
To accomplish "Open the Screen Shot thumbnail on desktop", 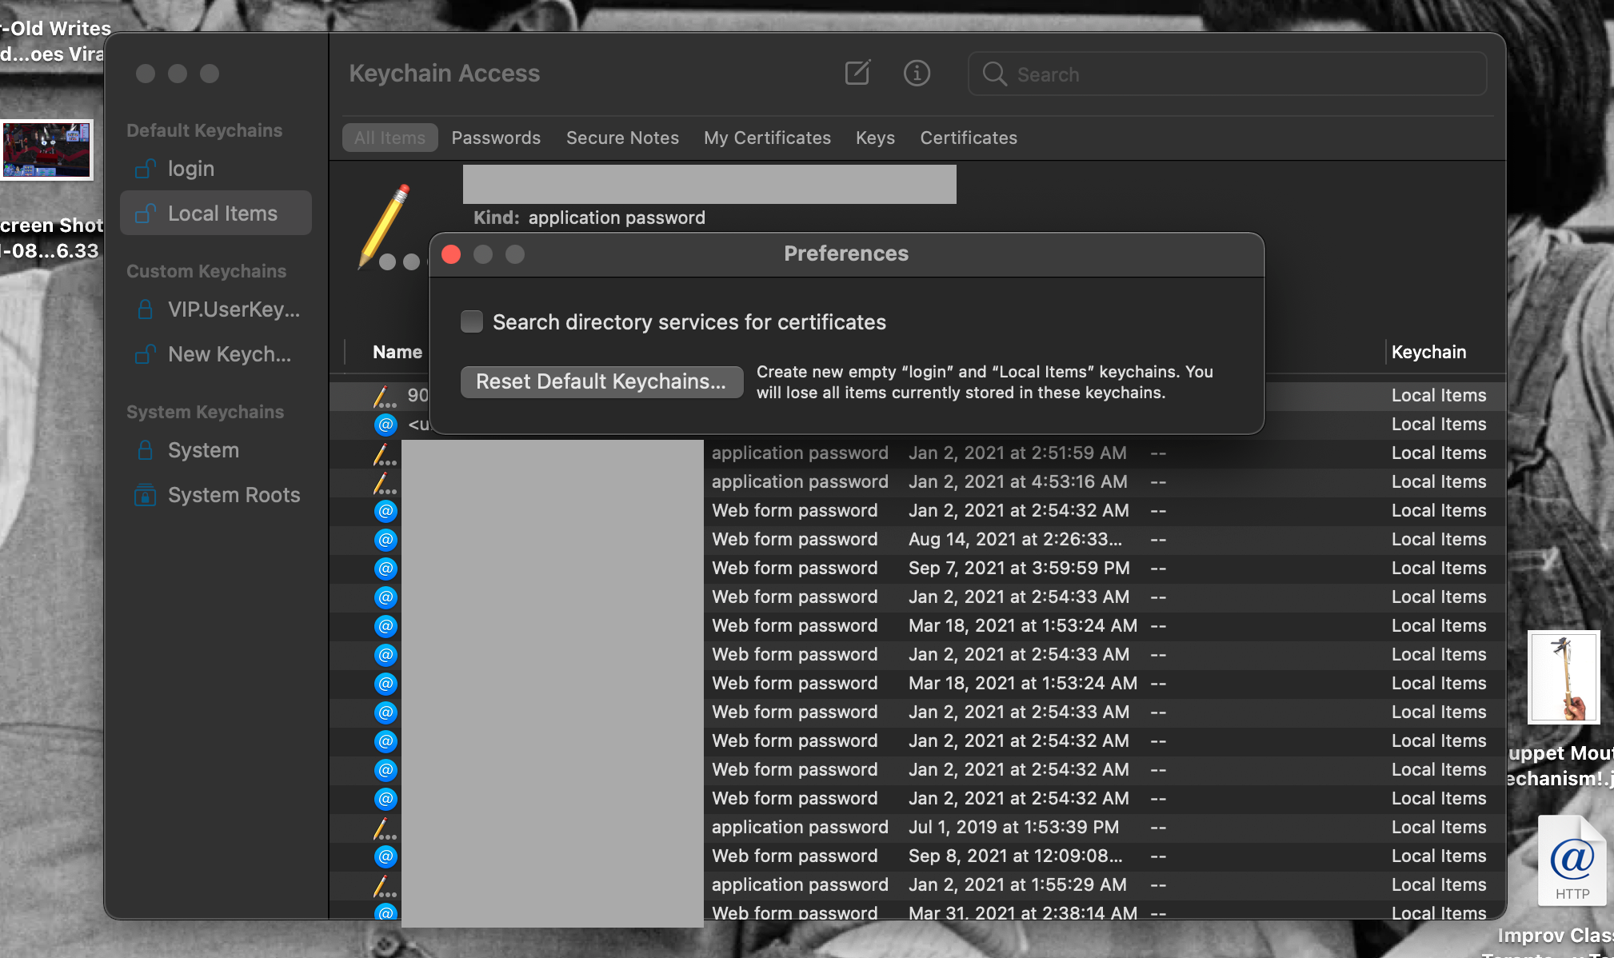I will pos(47,150).
